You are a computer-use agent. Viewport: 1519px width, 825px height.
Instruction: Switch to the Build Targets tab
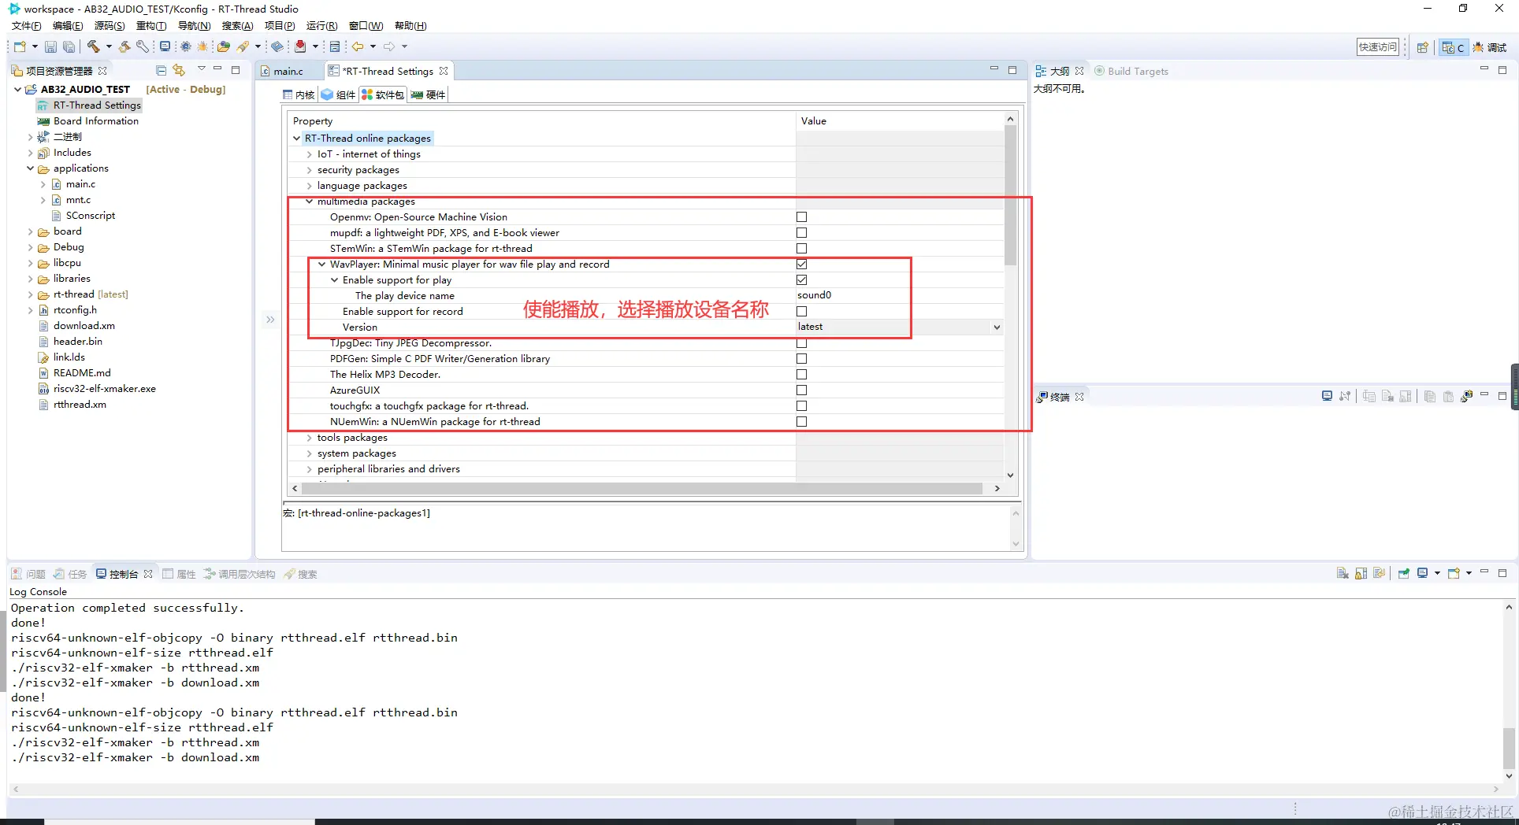[1131, 71]
